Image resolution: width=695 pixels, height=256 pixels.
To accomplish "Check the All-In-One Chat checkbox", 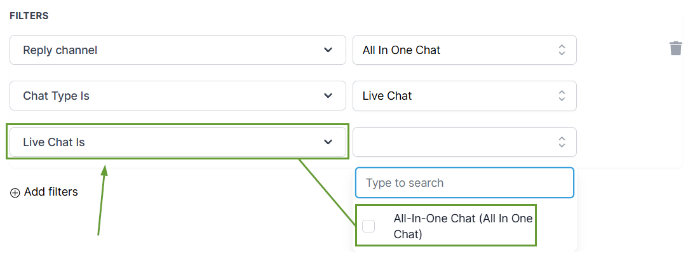I will tap(368, 226).
